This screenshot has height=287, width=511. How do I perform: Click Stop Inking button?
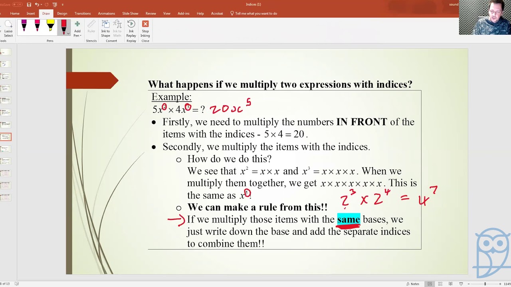point(145,28)
